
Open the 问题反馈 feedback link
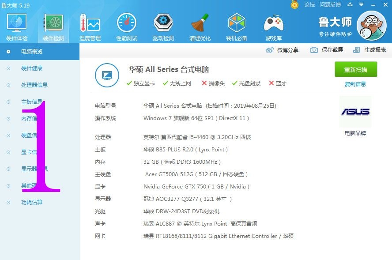(330, 5)
